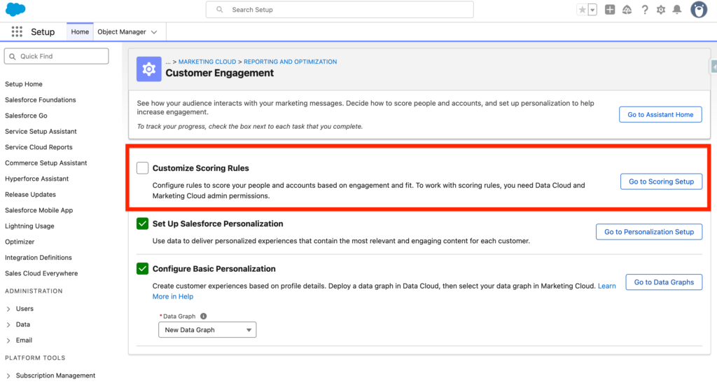Switch to the Home tab

click(80, 32)
